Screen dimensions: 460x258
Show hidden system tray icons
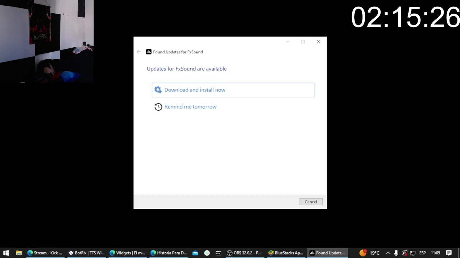pyautogui.click(x=388, y=253)
